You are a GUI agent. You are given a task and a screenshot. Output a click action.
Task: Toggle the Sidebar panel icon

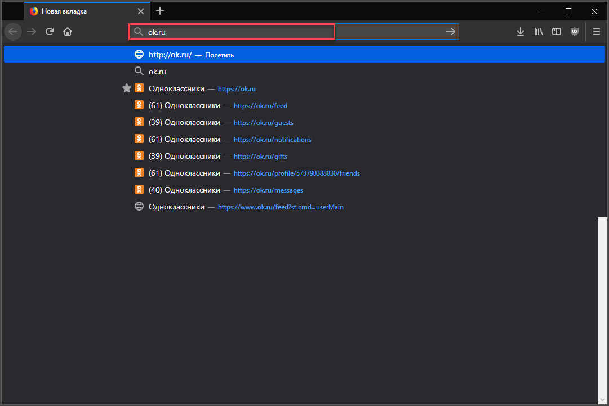(556, 32)
